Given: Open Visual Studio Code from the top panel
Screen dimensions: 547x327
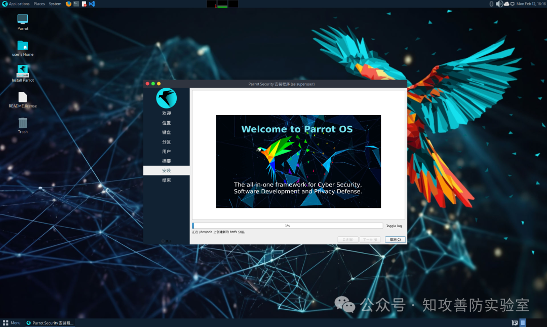Looking at the screenshot, I should (92, 4).
